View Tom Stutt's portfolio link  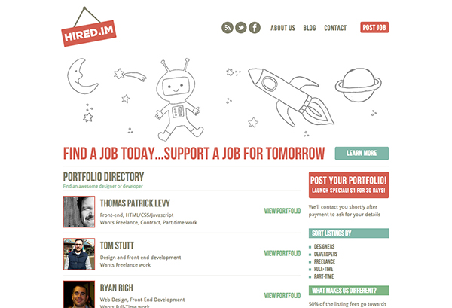(282, 253)
